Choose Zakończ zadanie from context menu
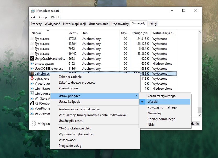Screen dimensions: 218x158 pos(95,77)
